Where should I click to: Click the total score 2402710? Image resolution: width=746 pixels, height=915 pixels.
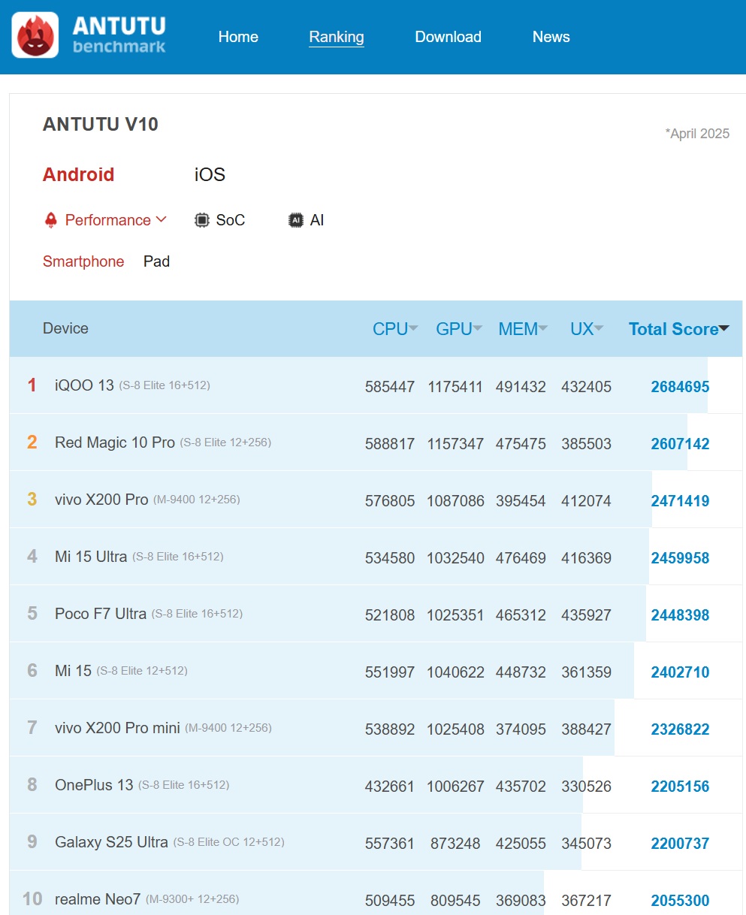coord(680,672)
